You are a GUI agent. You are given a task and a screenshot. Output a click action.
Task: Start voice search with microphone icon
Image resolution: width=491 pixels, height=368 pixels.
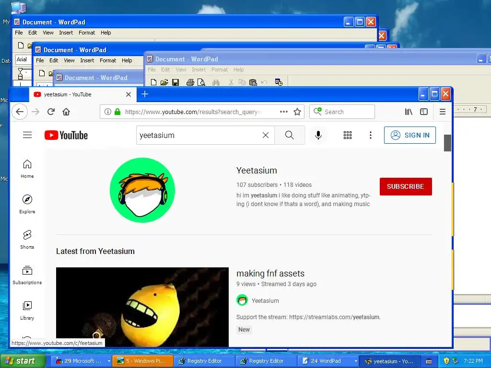point(318,135)
